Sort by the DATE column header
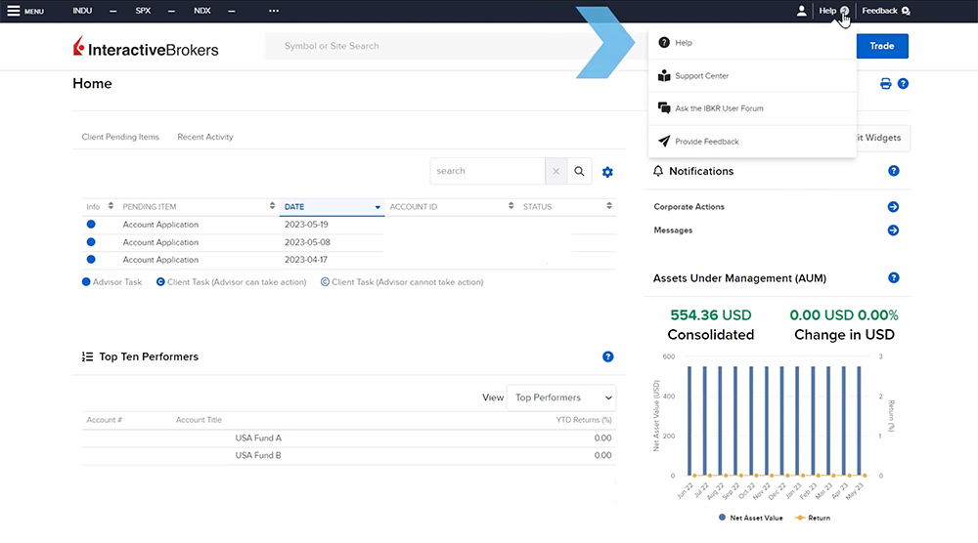This screenshot has height=543, width=978. 331,207
